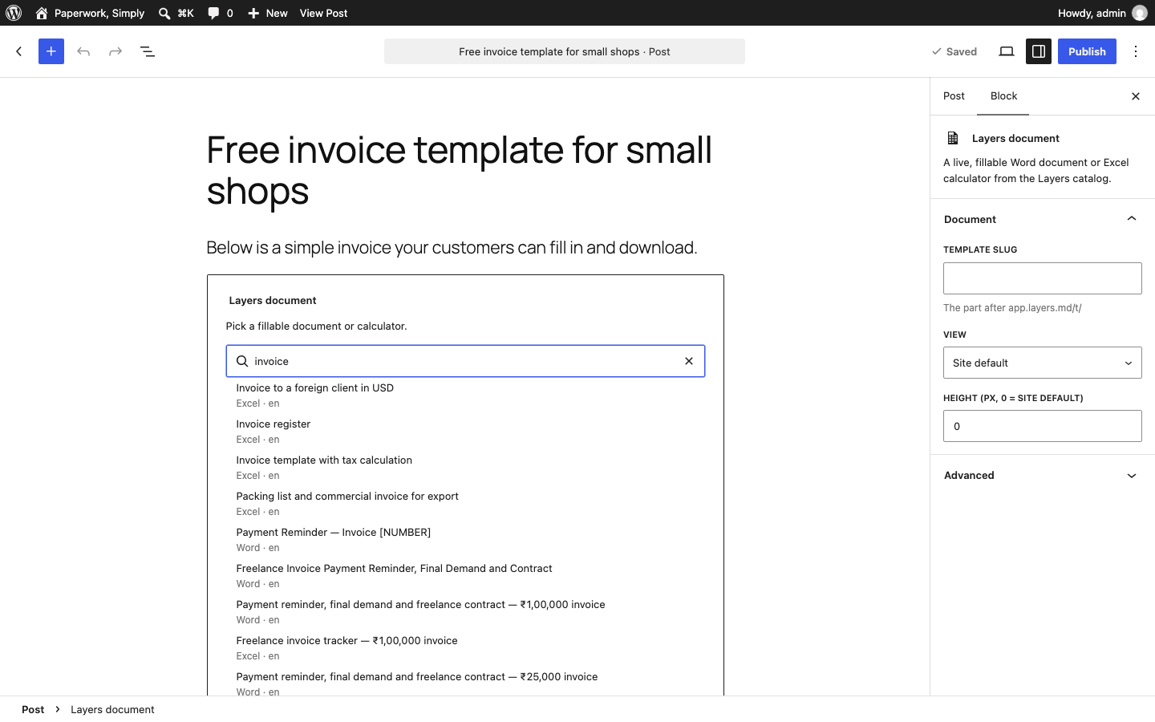
Task: Open the ⌘K command search
Action: [x=176, y=13]
